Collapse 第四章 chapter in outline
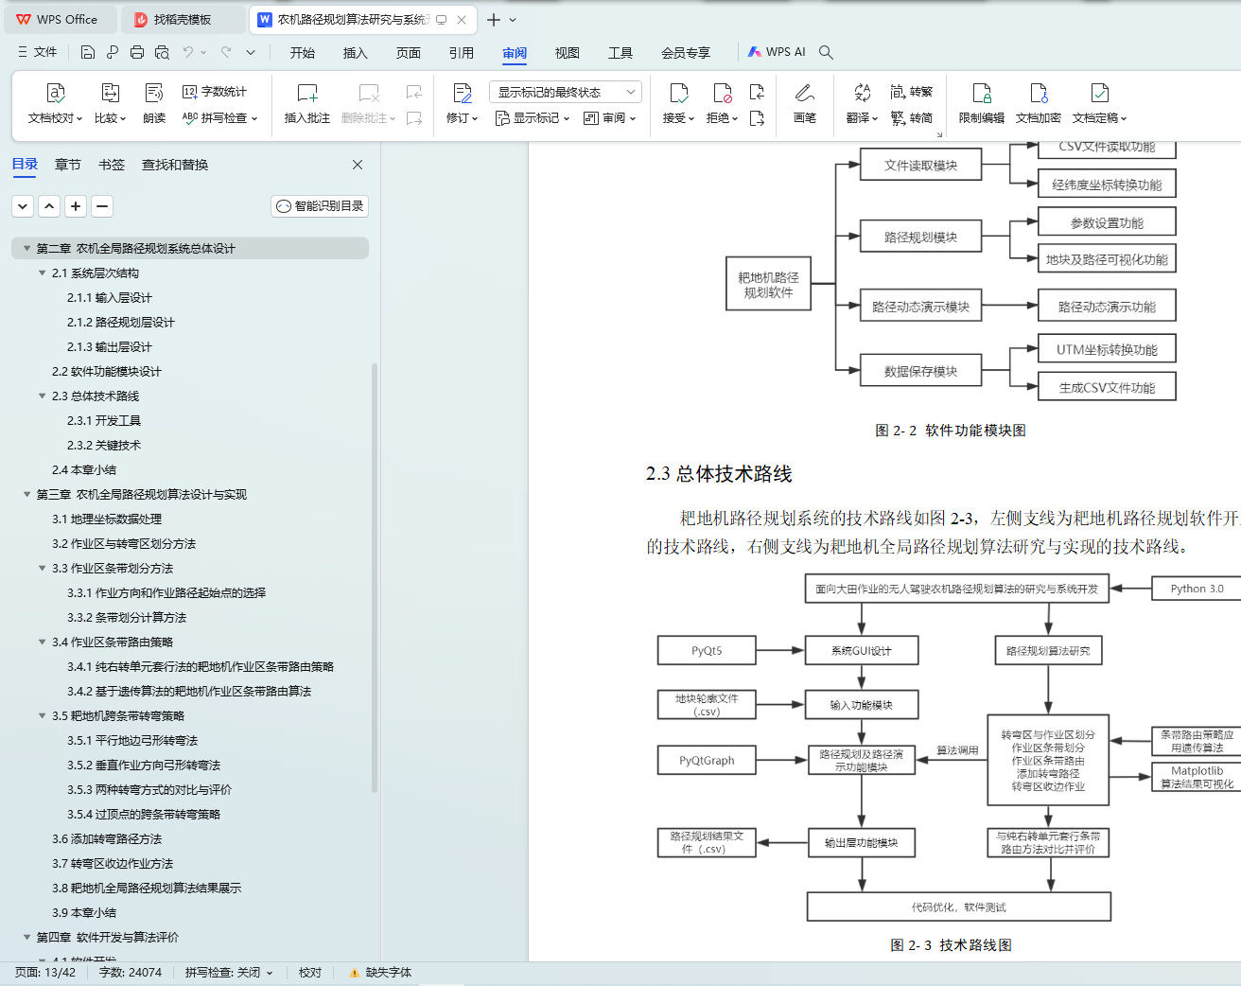Viewport: 1241px width, 986px height. pos(26,937)
